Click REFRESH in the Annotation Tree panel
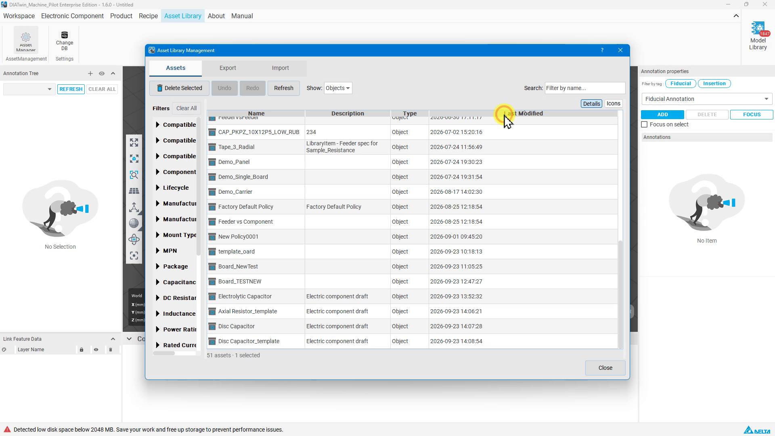 (71, 89)
